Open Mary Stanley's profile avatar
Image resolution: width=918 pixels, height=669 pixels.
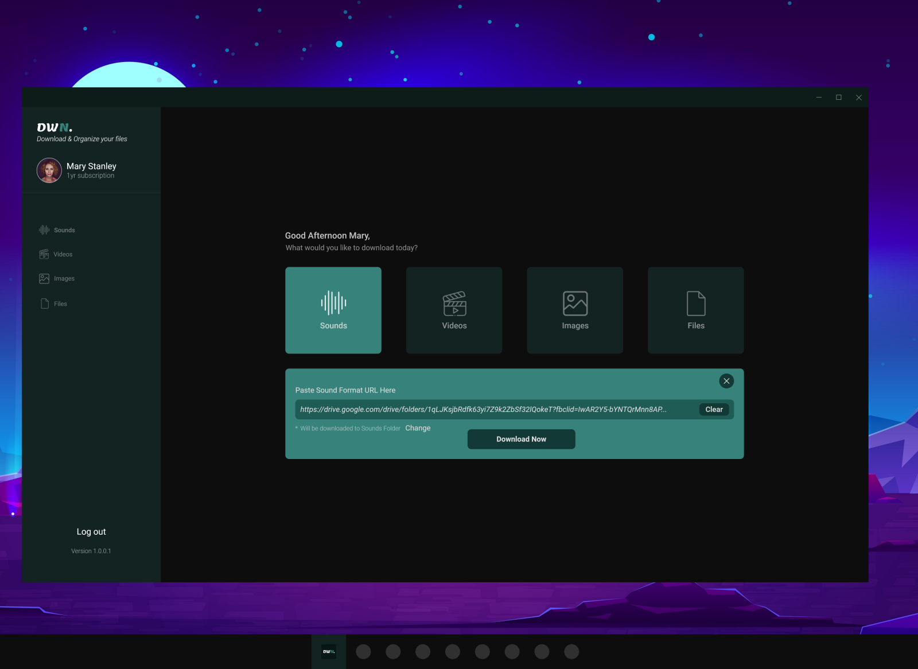click(x=49, y=170)
